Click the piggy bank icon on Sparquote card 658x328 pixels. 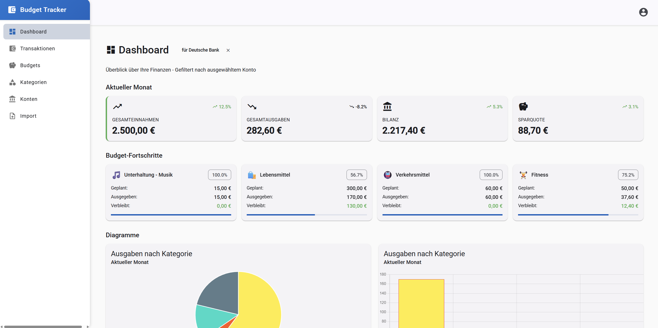tap(523, 106)
